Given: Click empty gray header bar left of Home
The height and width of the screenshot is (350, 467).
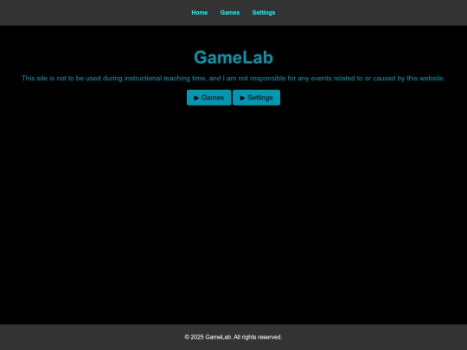Looking at the screenshot, I should [89, 12].
